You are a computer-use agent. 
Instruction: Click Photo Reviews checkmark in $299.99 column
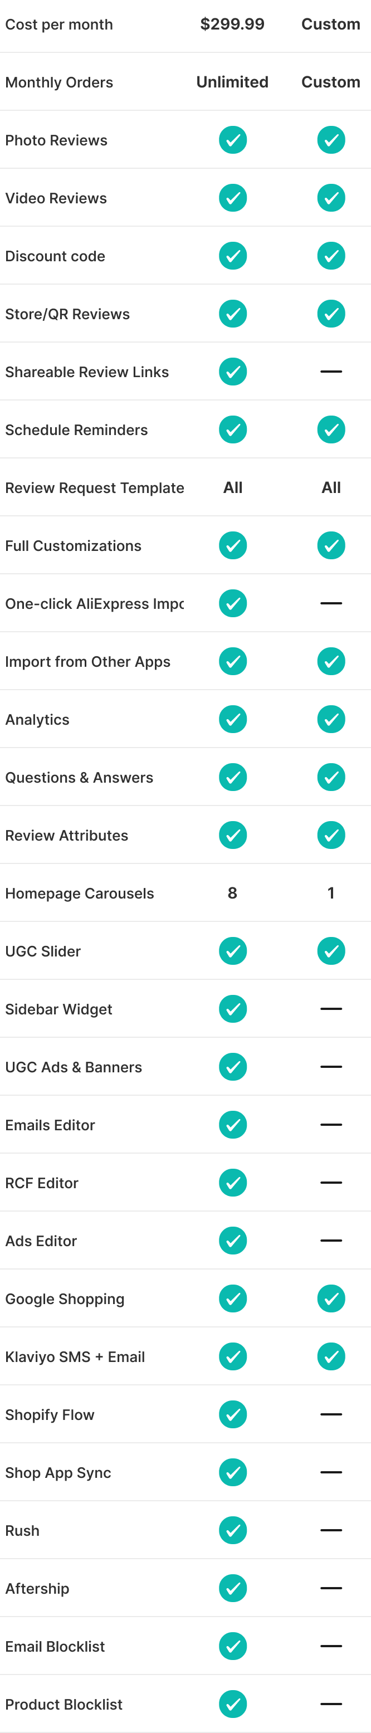232,140
